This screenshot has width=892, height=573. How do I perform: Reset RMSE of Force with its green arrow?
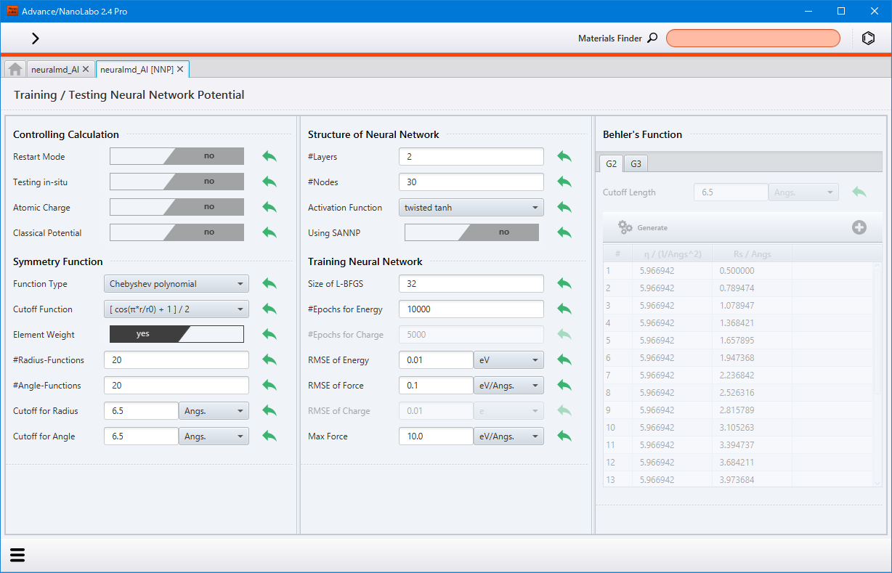tap(564, 386)
